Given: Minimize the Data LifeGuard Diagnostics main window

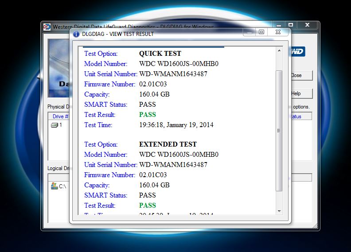Looking at the screenshot, I should pyautogui.click(x=278, y=25).
